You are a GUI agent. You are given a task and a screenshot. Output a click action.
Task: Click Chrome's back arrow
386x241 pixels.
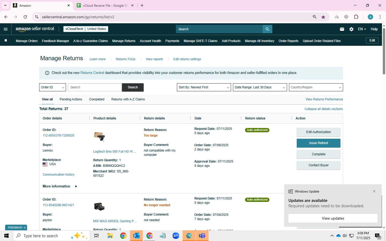pyautogui.click(x=6, y=17)
